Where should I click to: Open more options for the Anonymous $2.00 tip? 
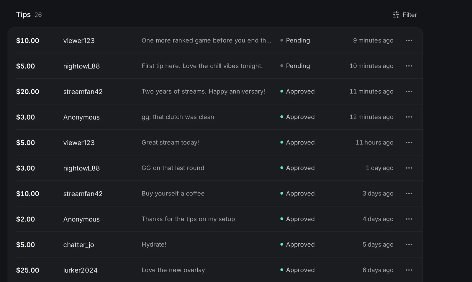point(409,219)
